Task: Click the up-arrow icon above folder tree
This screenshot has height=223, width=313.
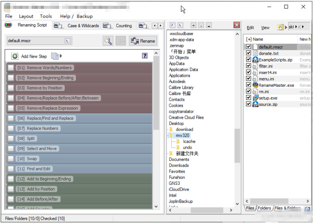Action: [x=172, y=26]
